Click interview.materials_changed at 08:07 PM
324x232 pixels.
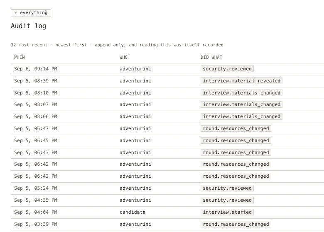241,104
